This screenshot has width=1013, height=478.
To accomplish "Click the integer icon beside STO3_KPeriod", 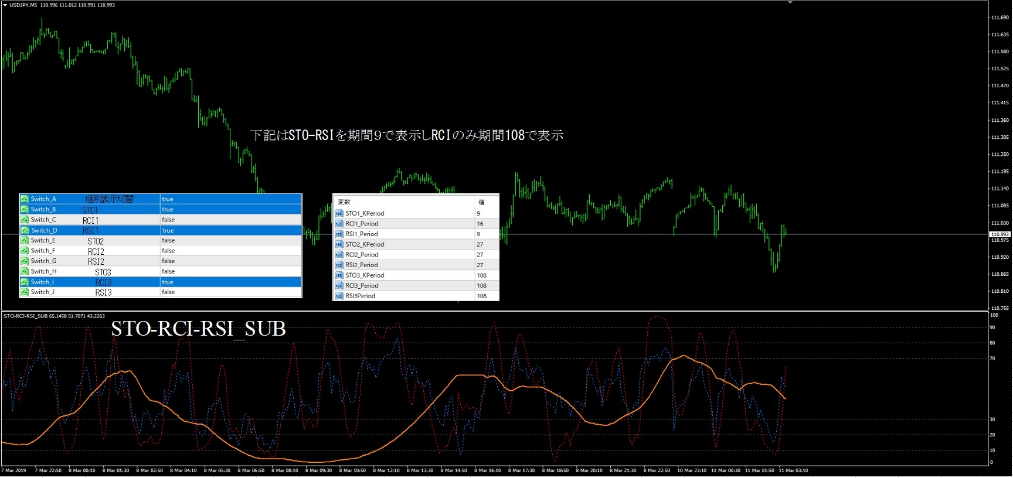I will [x=339, y=275].
